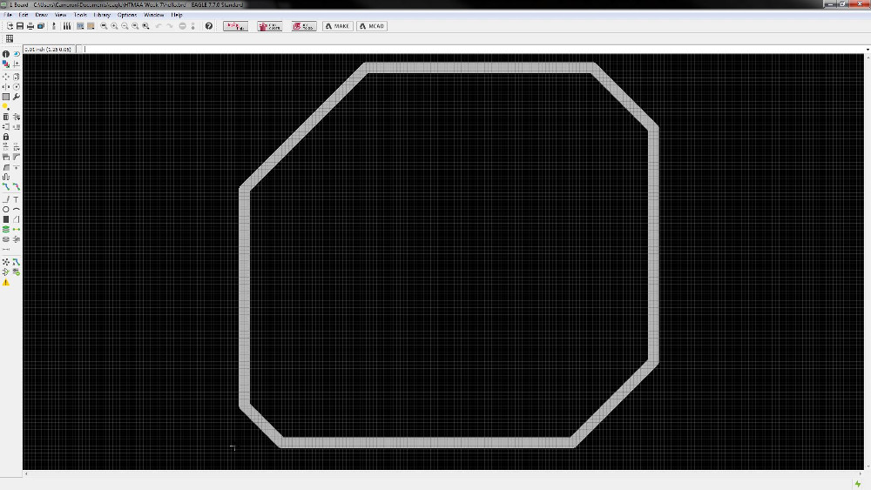The height and width of the screenshot is (490, 871).
Task: Select the Circle tool
Action: click(6, 210)
